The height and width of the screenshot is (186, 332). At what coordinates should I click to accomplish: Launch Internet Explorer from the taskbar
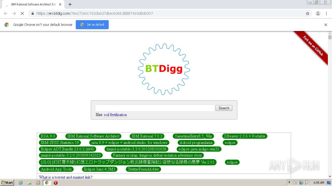coord(20,183)
